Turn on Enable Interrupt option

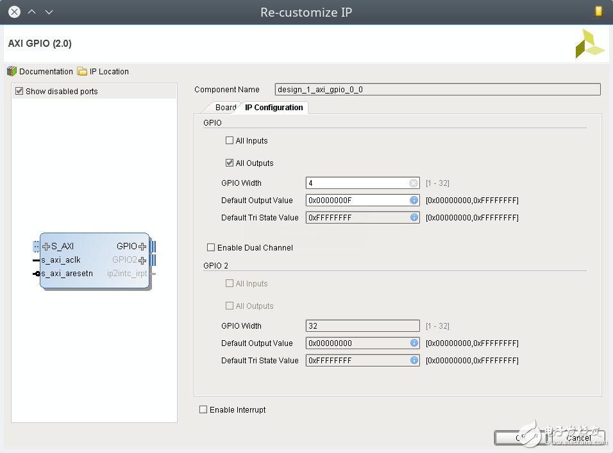pos(203,410)
